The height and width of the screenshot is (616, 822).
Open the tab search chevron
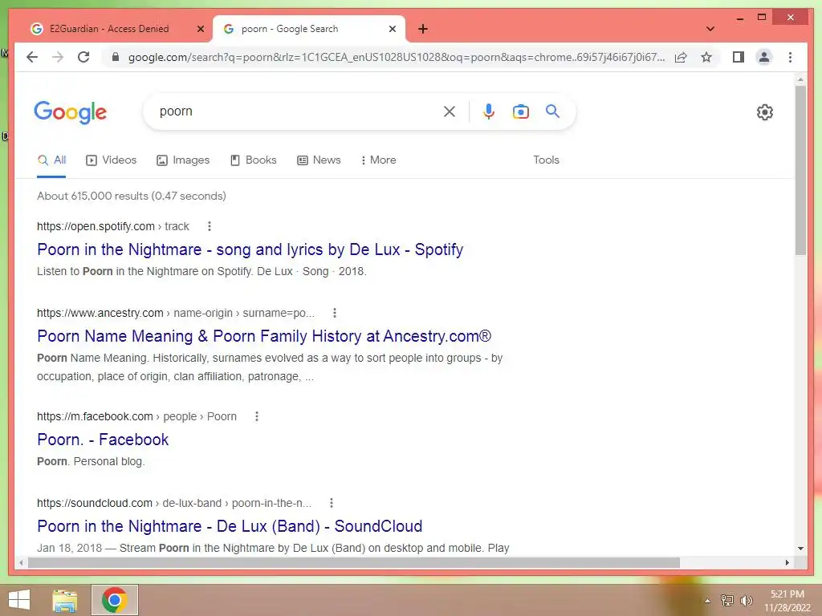tap(710, 29)
